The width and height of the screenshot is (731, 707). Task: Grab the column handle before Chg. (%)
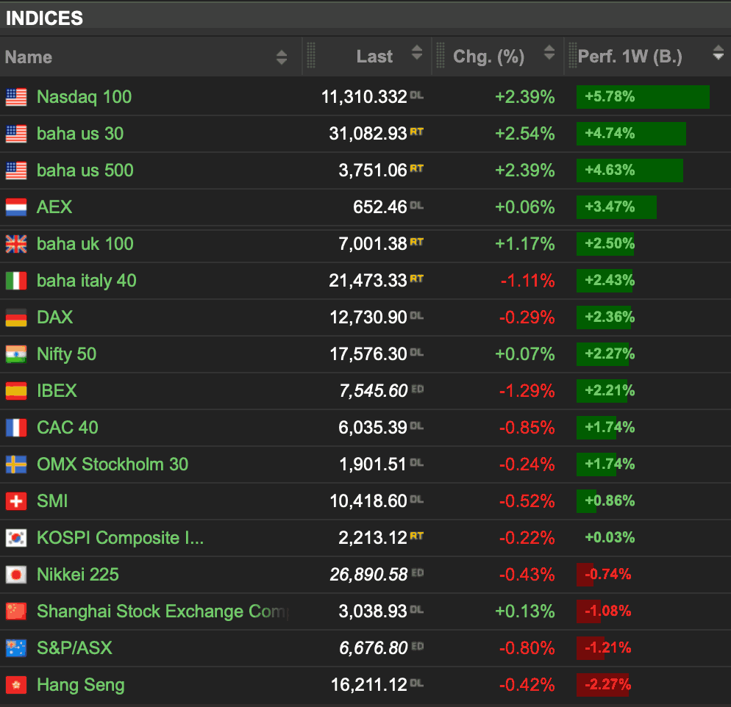pos(440,56)
